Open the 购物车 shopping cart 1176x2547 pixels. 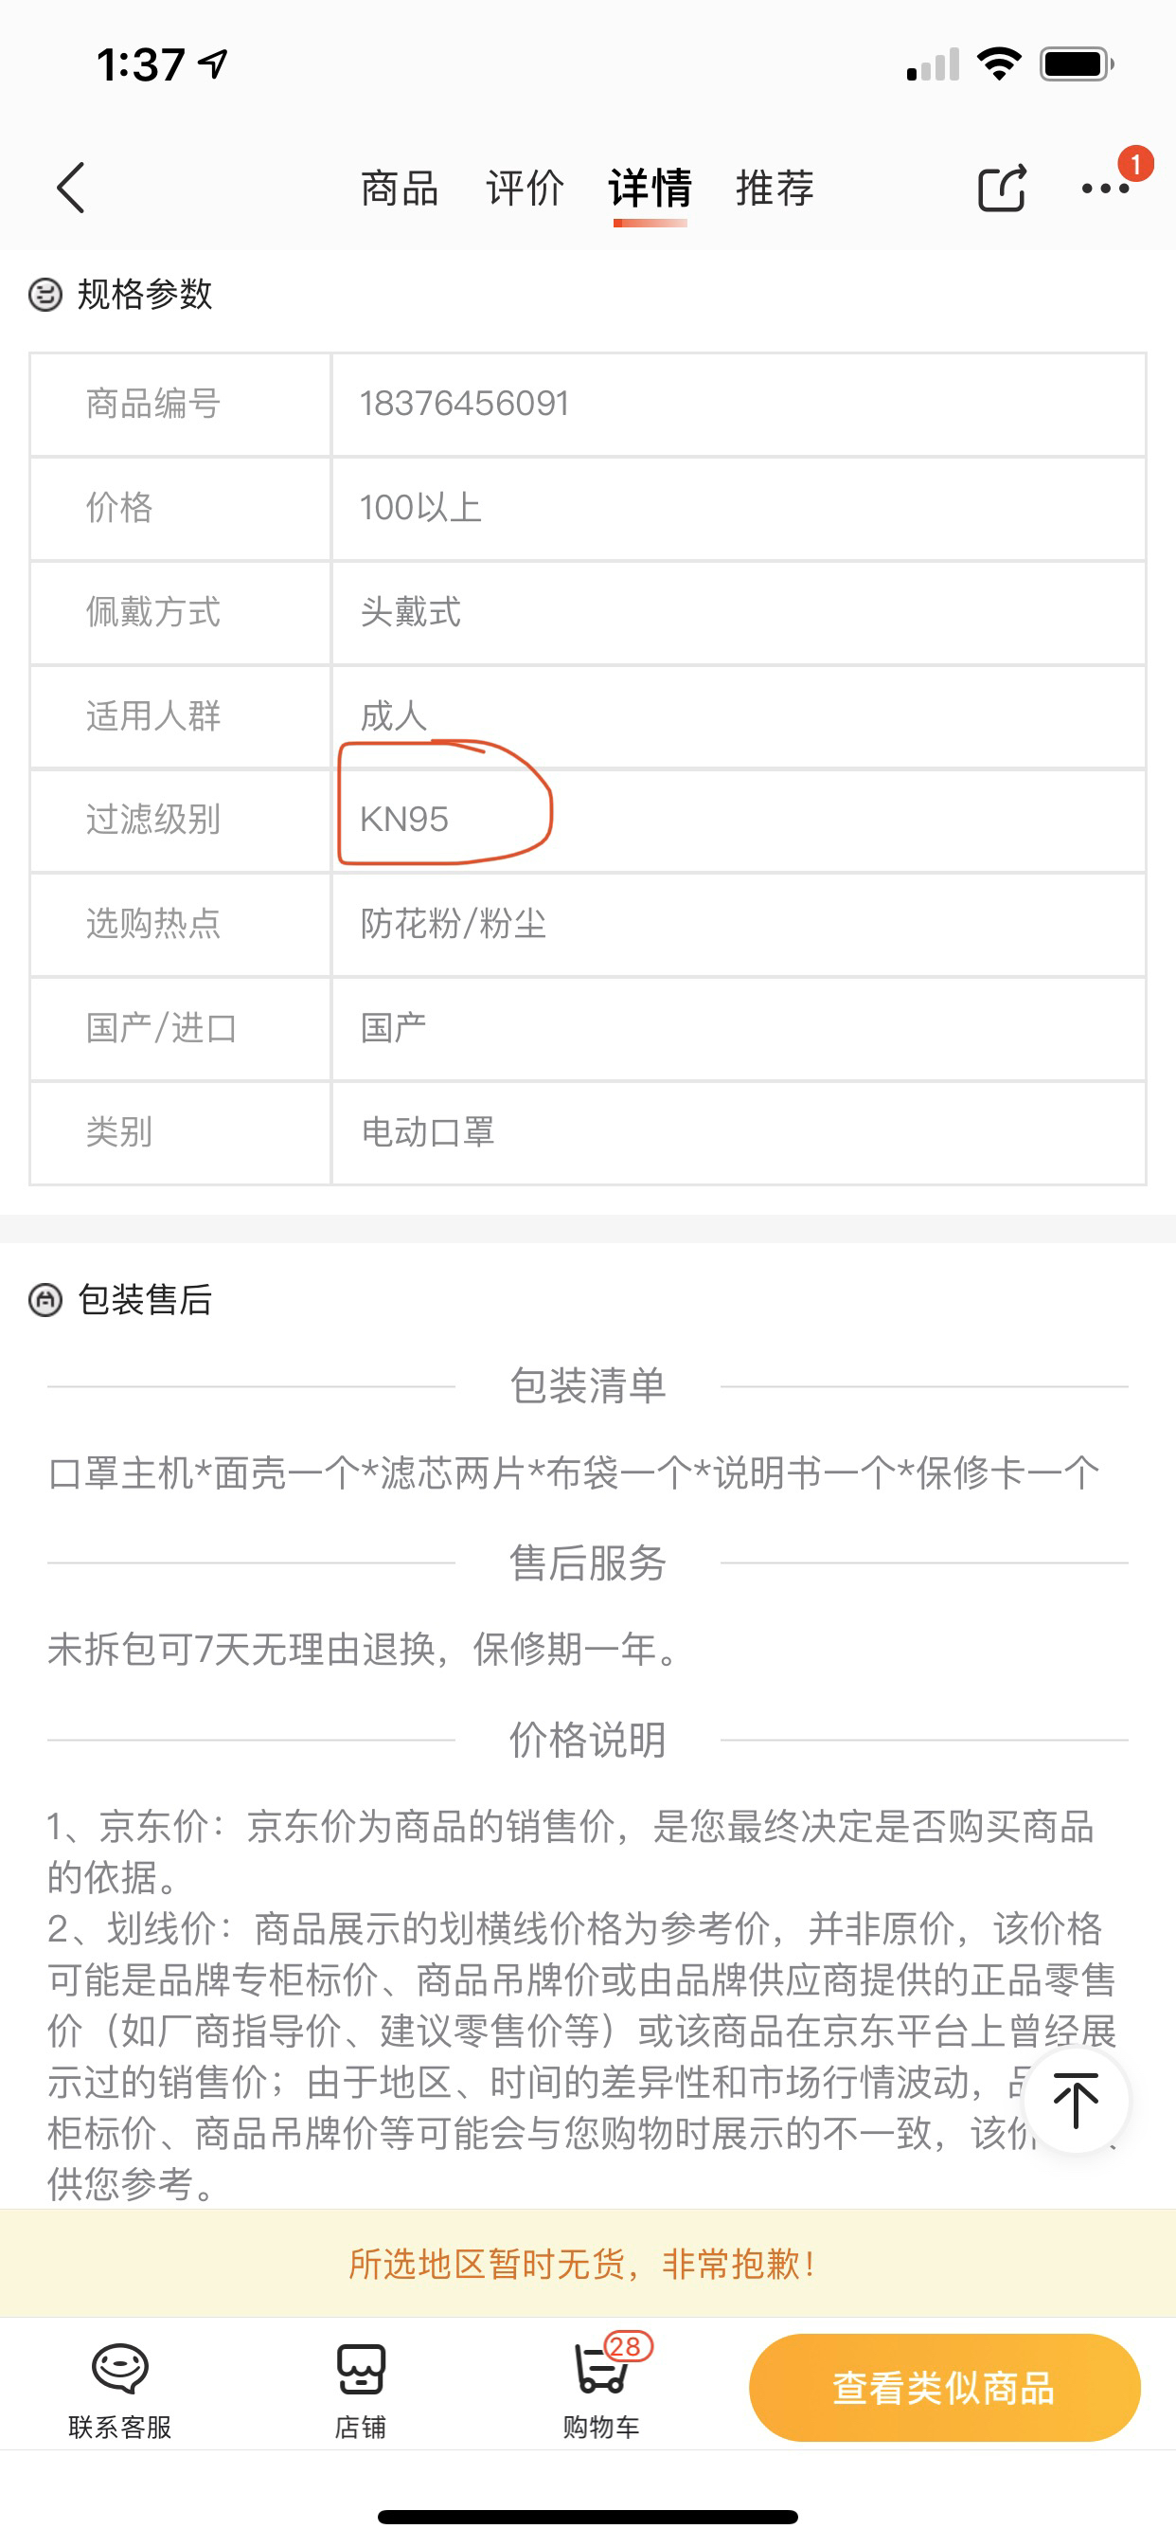coord(601,2389)
